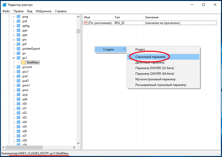Click the ShellNew folder icon
The image size is (222, 157).
pos(23,62)
